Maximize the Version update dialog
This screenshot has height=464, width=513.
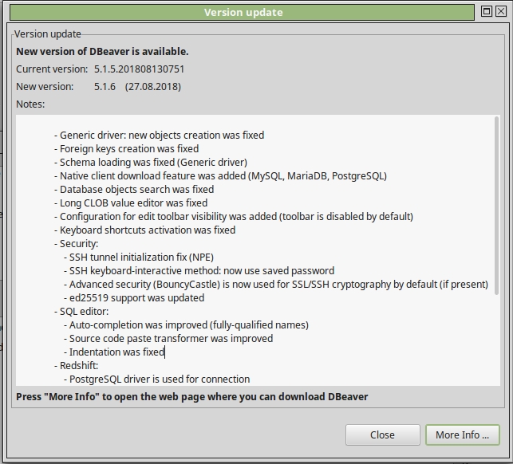[x=487, y=11]
